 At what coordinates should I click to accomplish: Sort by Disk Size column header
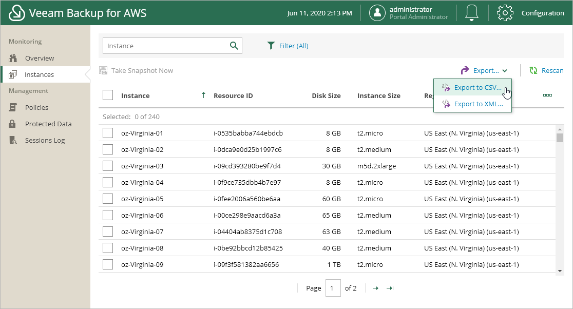326,95
